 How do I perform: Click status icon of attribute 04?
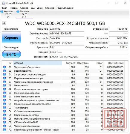(x=4, y=74)
